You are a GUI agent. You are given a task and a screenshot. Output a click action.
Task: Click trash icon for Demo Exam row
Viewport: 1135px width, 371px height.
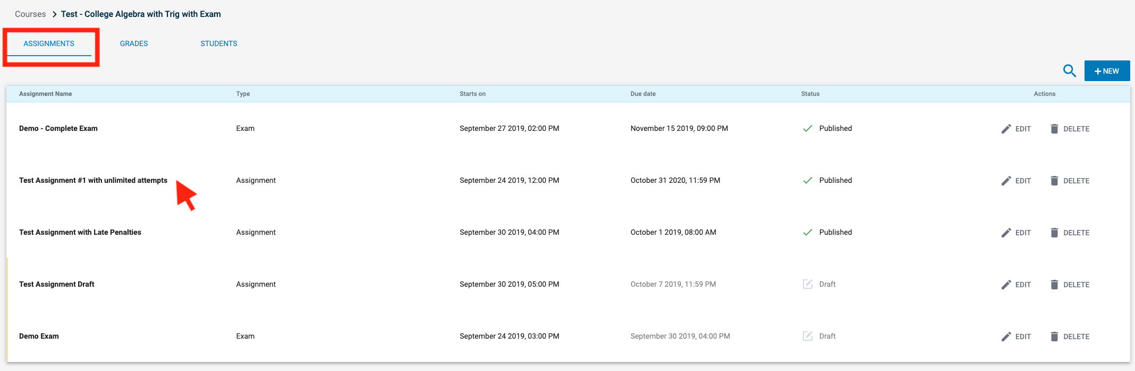point(1054,337)
